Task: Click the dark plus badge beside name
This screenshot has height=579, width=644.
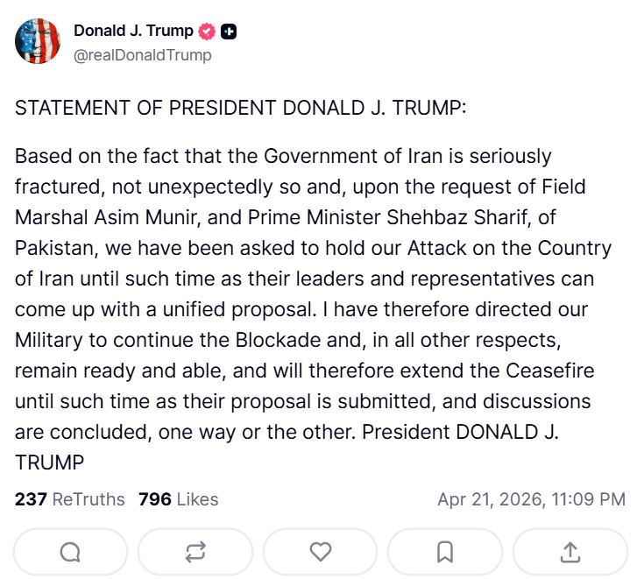Action: point(229,32)
